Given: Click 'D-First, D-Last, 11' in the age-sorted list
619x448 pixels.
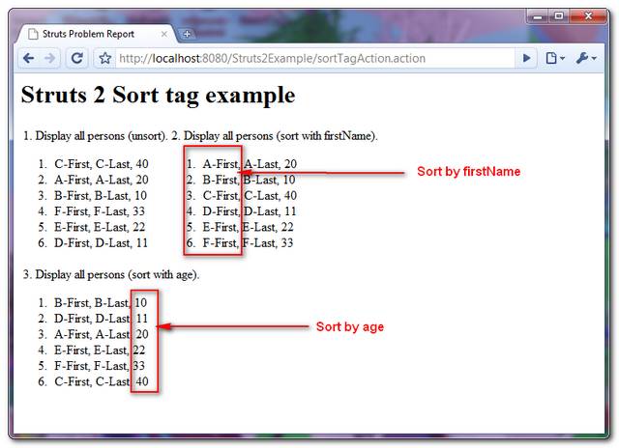Looking at the screenshot, I should point(101,319).
